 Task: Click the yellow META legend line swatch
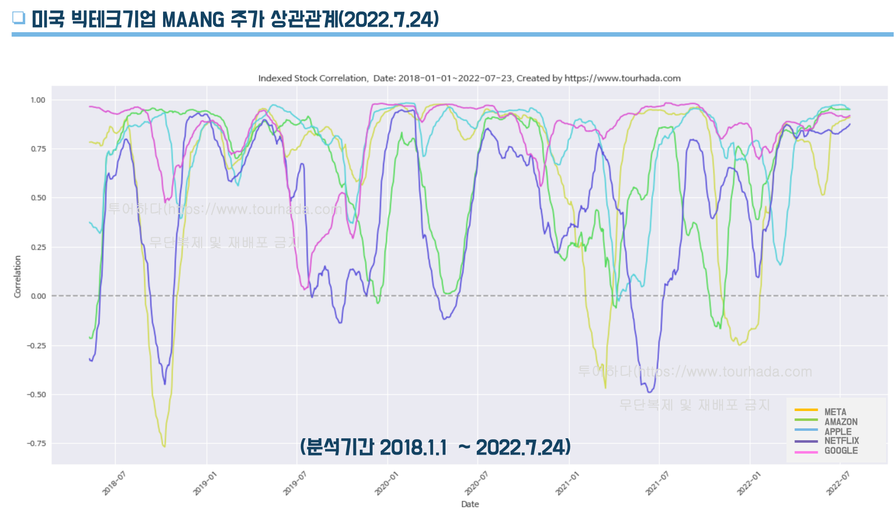pos(806,410)
